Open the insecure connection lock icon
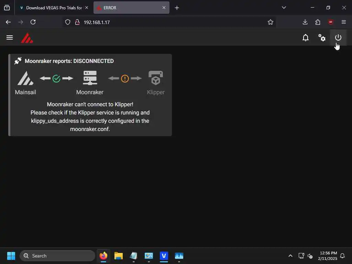352x264 pixels. (x=77, y=22)
